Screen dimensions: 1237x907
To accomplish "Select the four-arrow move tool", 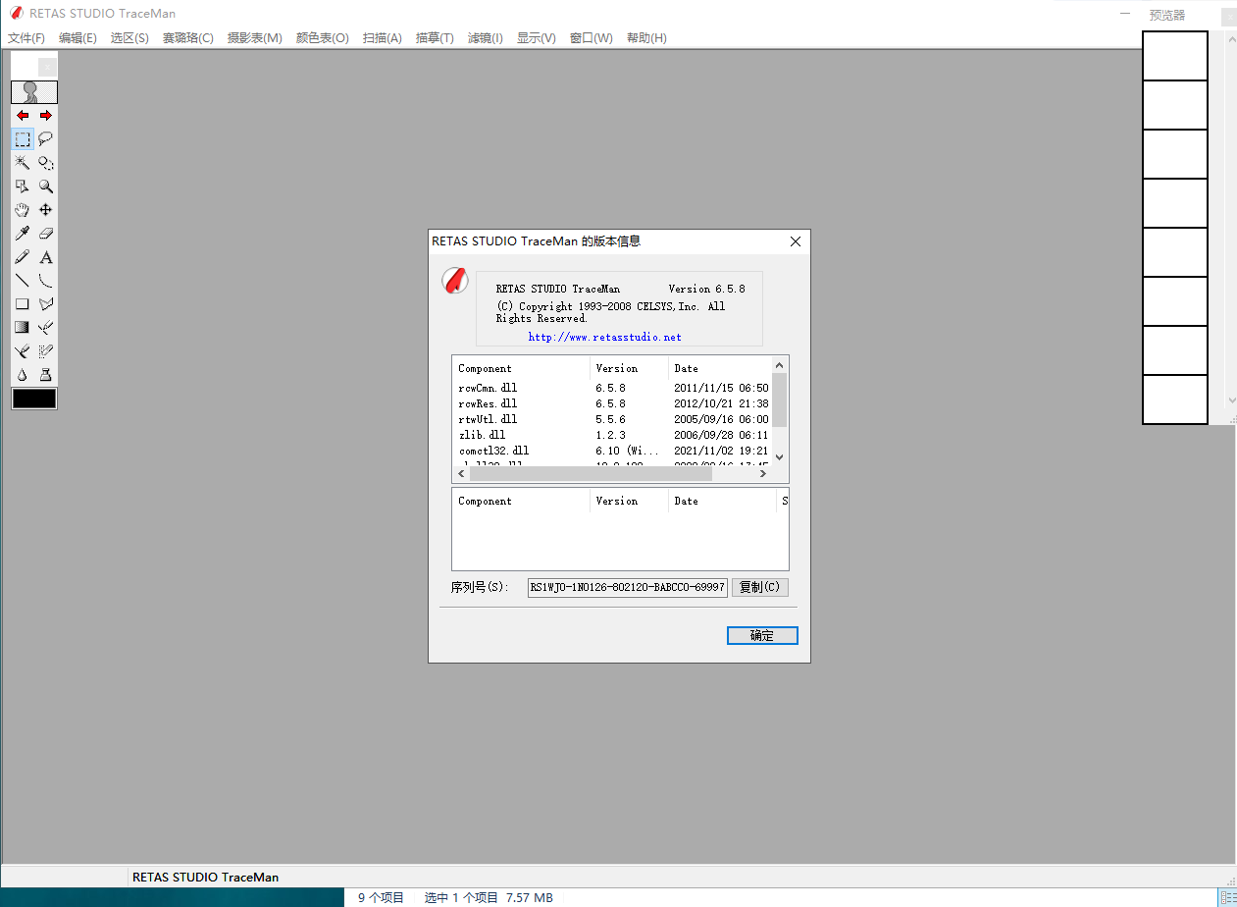I will pos(46,210).
